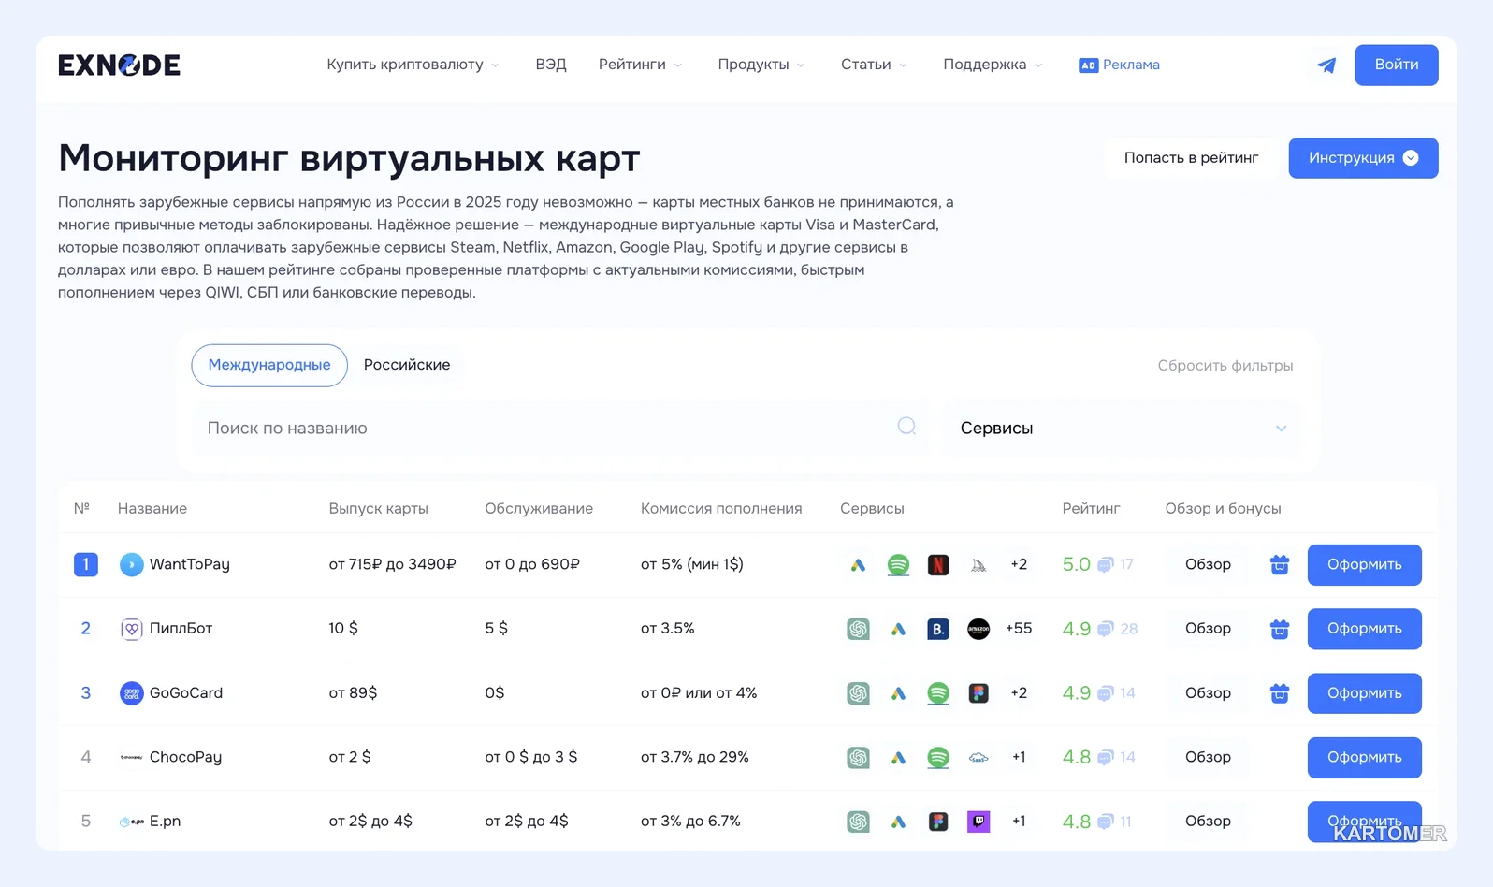1493x887 pixels.
Task: Click the Amazon icon in ПиплБот row
Action: tap(978, 630)
